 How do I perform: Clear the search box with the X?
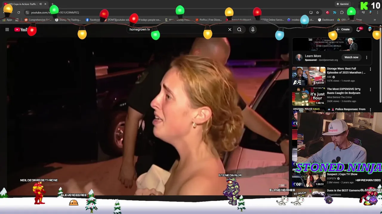(230, 29)
